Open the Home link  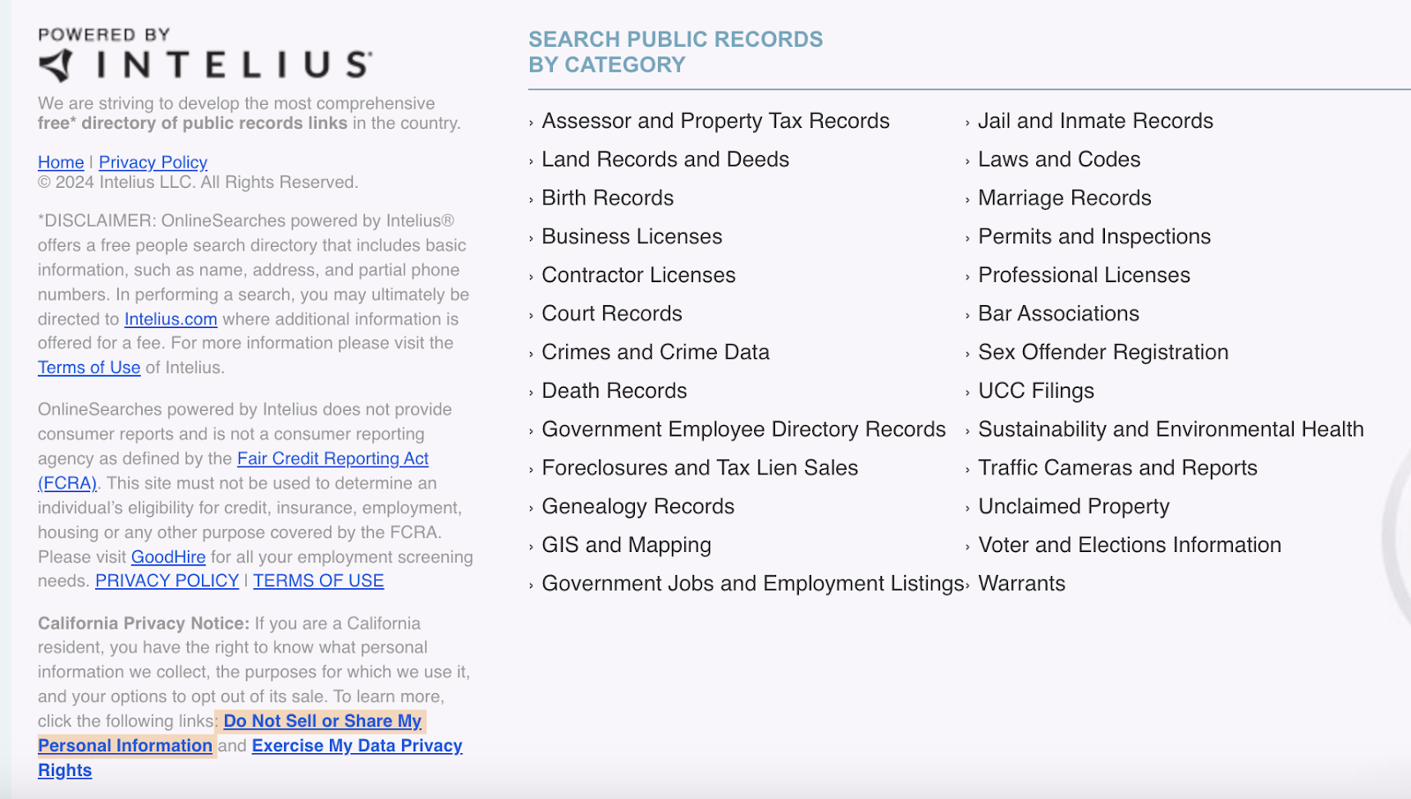coord(61,162)
